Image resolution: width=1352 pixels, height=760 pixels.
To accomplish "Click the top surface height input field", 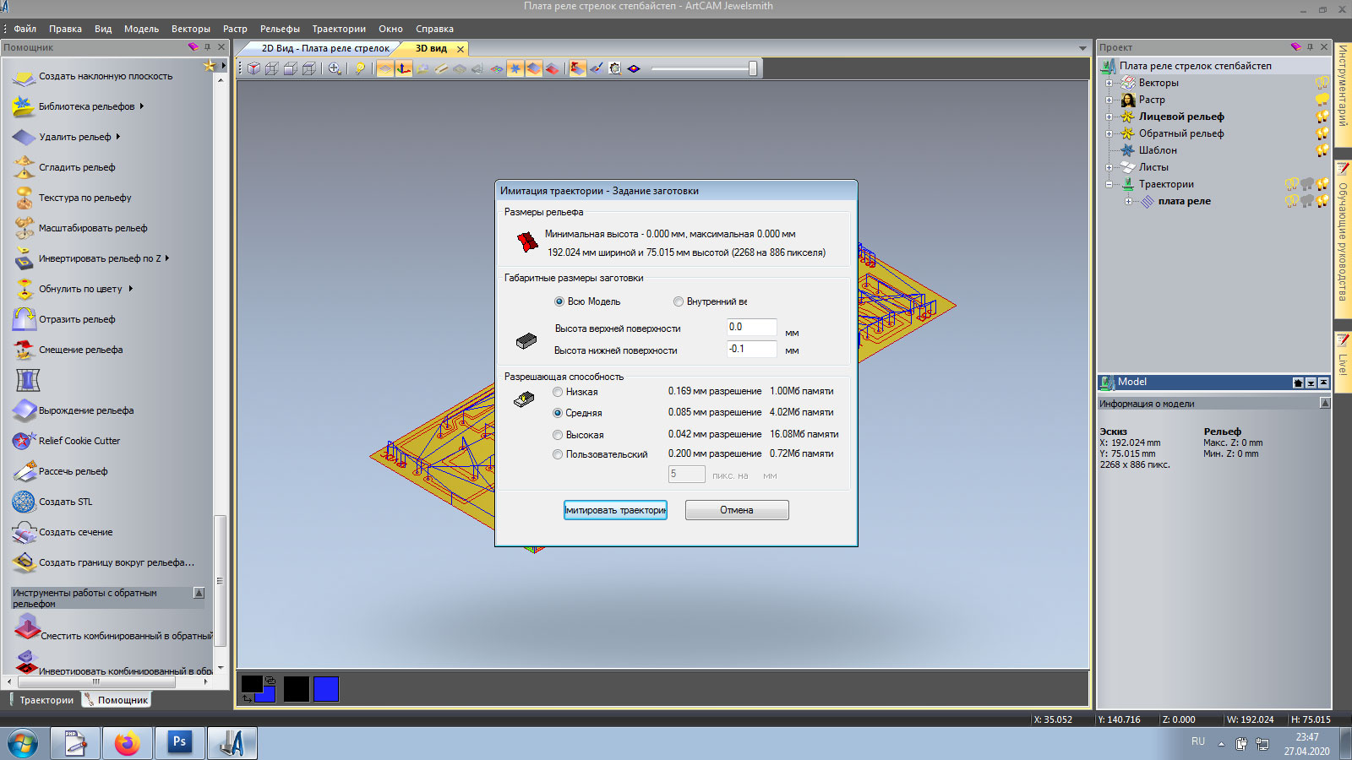I will click(x=751, y=328).
